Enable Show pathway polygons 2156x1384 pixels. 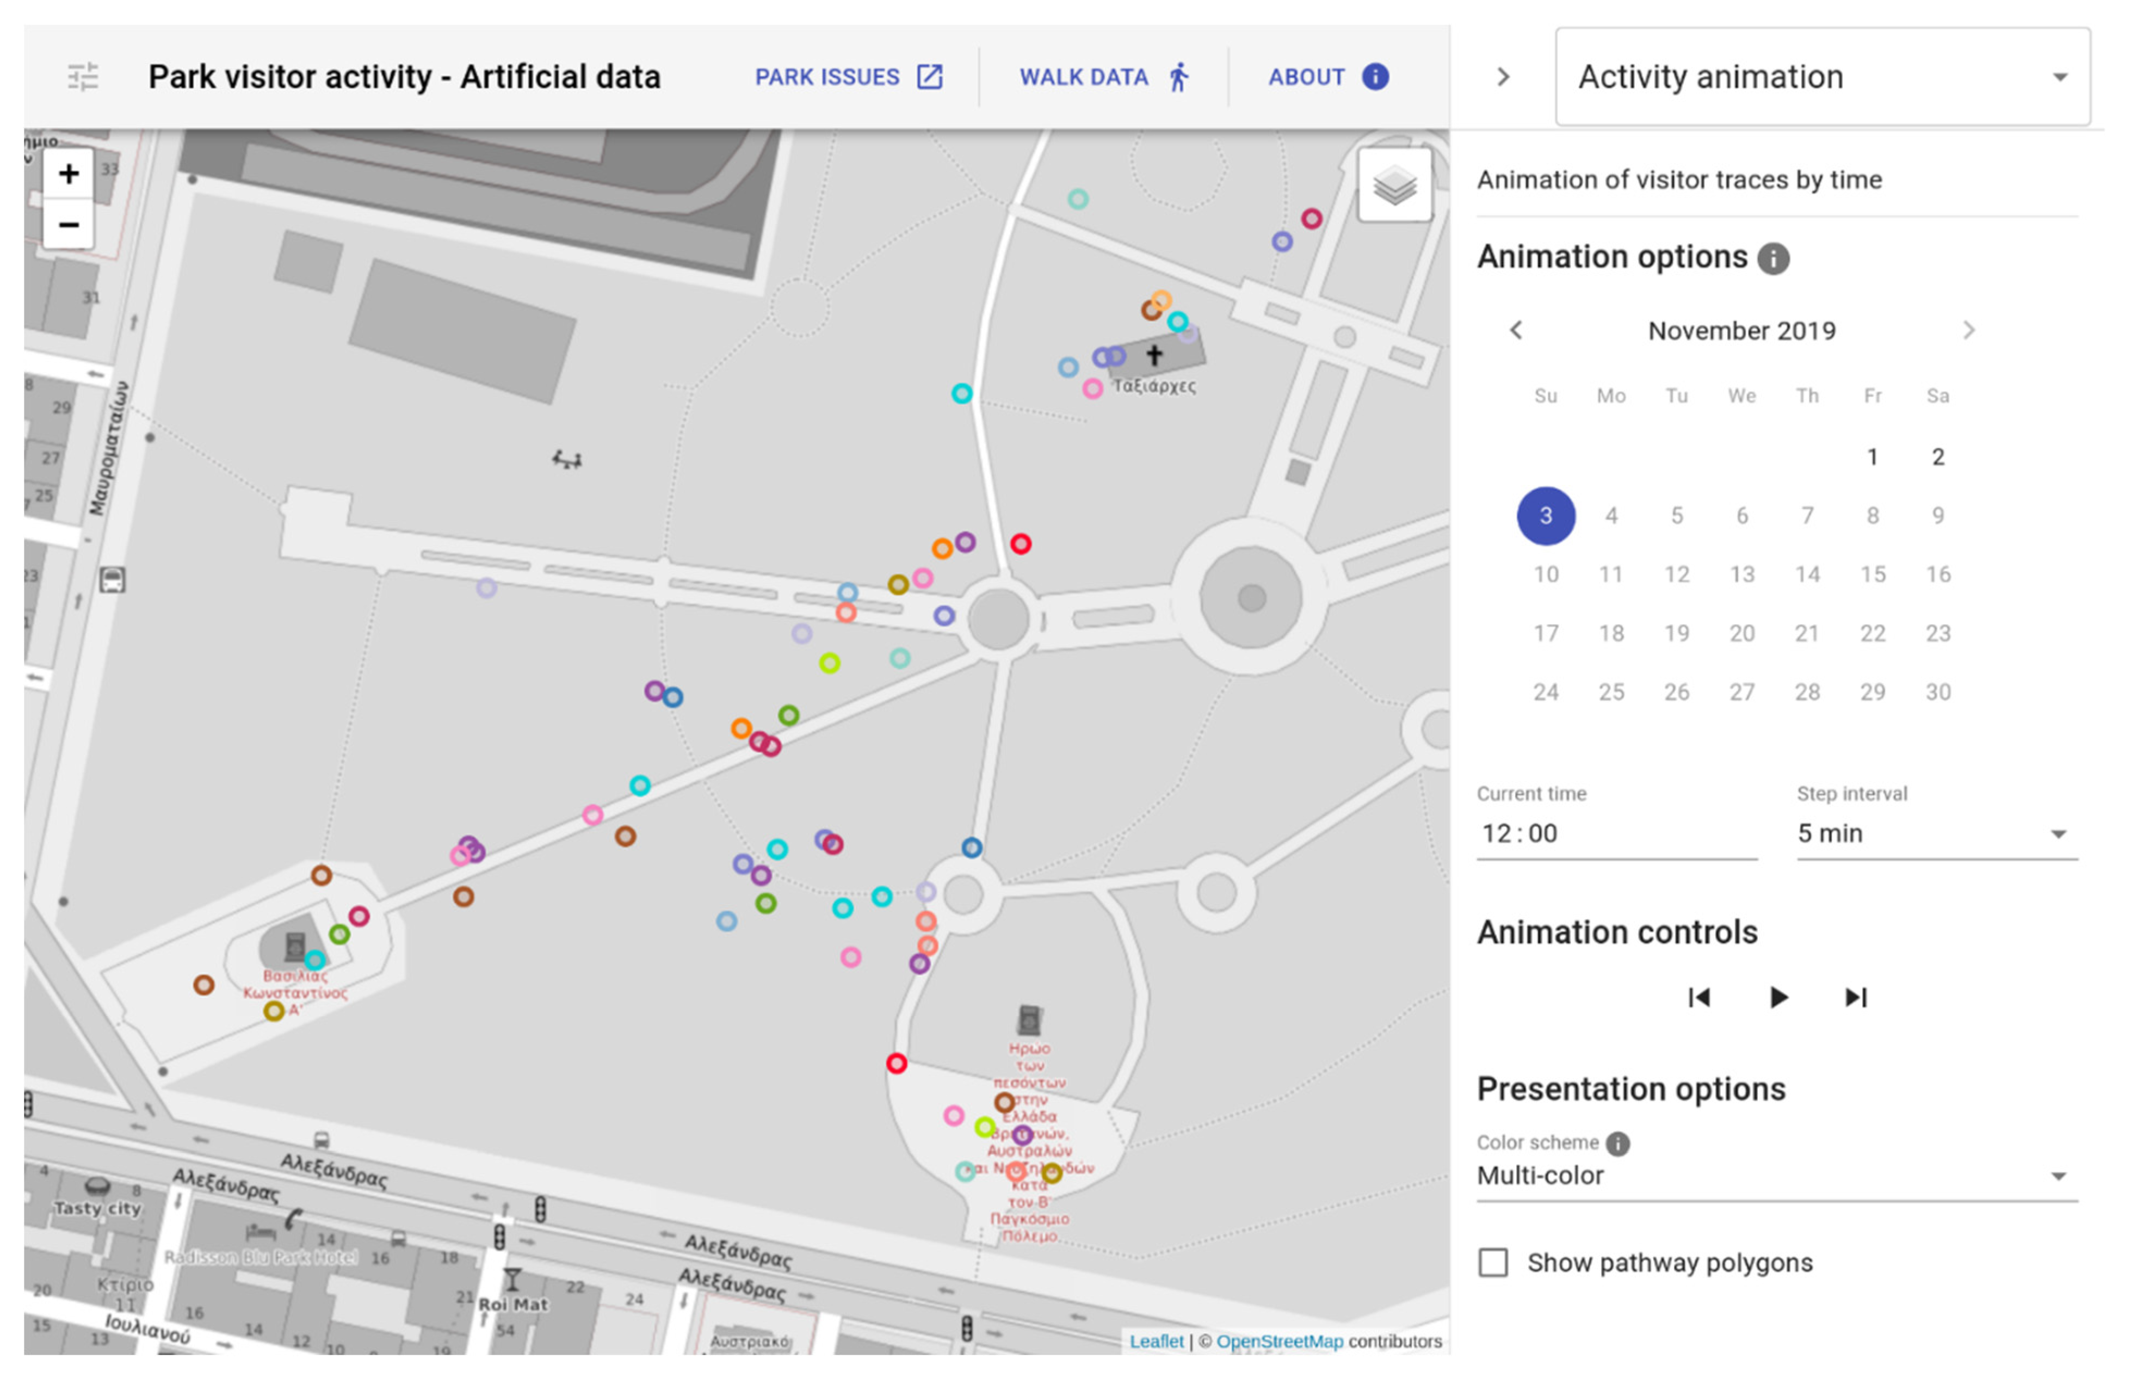(x=1493, y=1262)
